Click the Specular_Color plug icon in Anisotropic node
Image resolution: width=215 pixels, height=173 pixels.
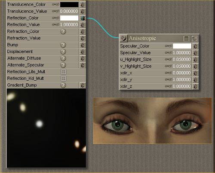196,46
